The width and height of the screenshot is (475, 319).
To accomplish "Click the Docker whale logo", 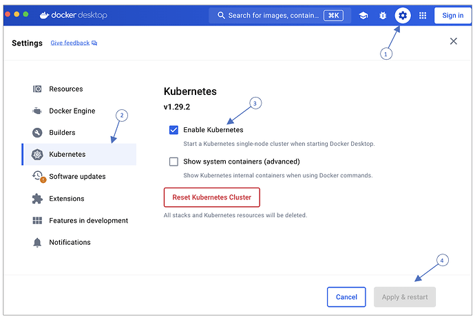I will click(45, 15).
